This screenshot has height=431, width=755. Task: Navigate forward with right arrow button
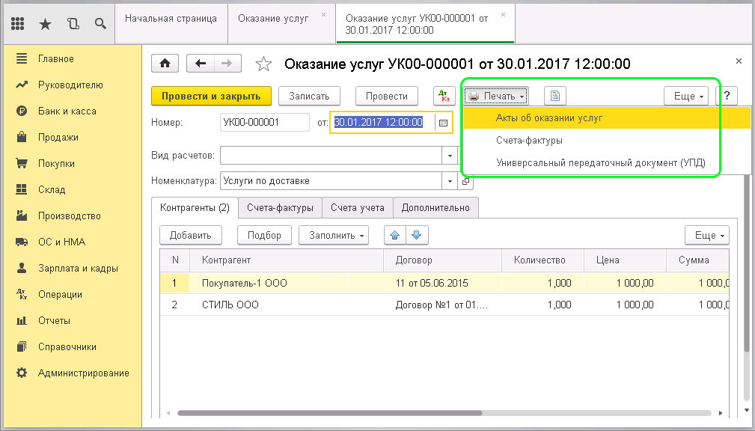coord(227,64)
